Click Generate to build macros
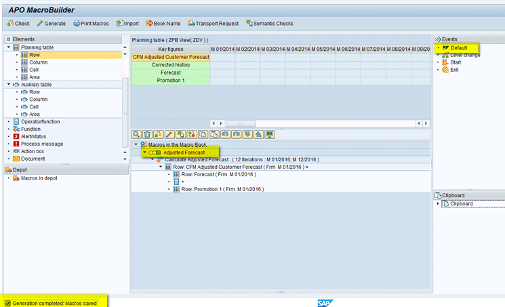Viewport: 505px width, 307px height. click(x=51, y=23)
